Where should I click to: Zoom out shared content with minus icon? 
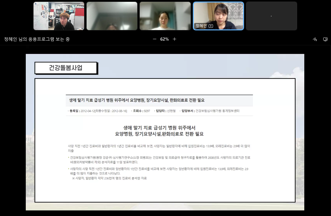(154, 39)
